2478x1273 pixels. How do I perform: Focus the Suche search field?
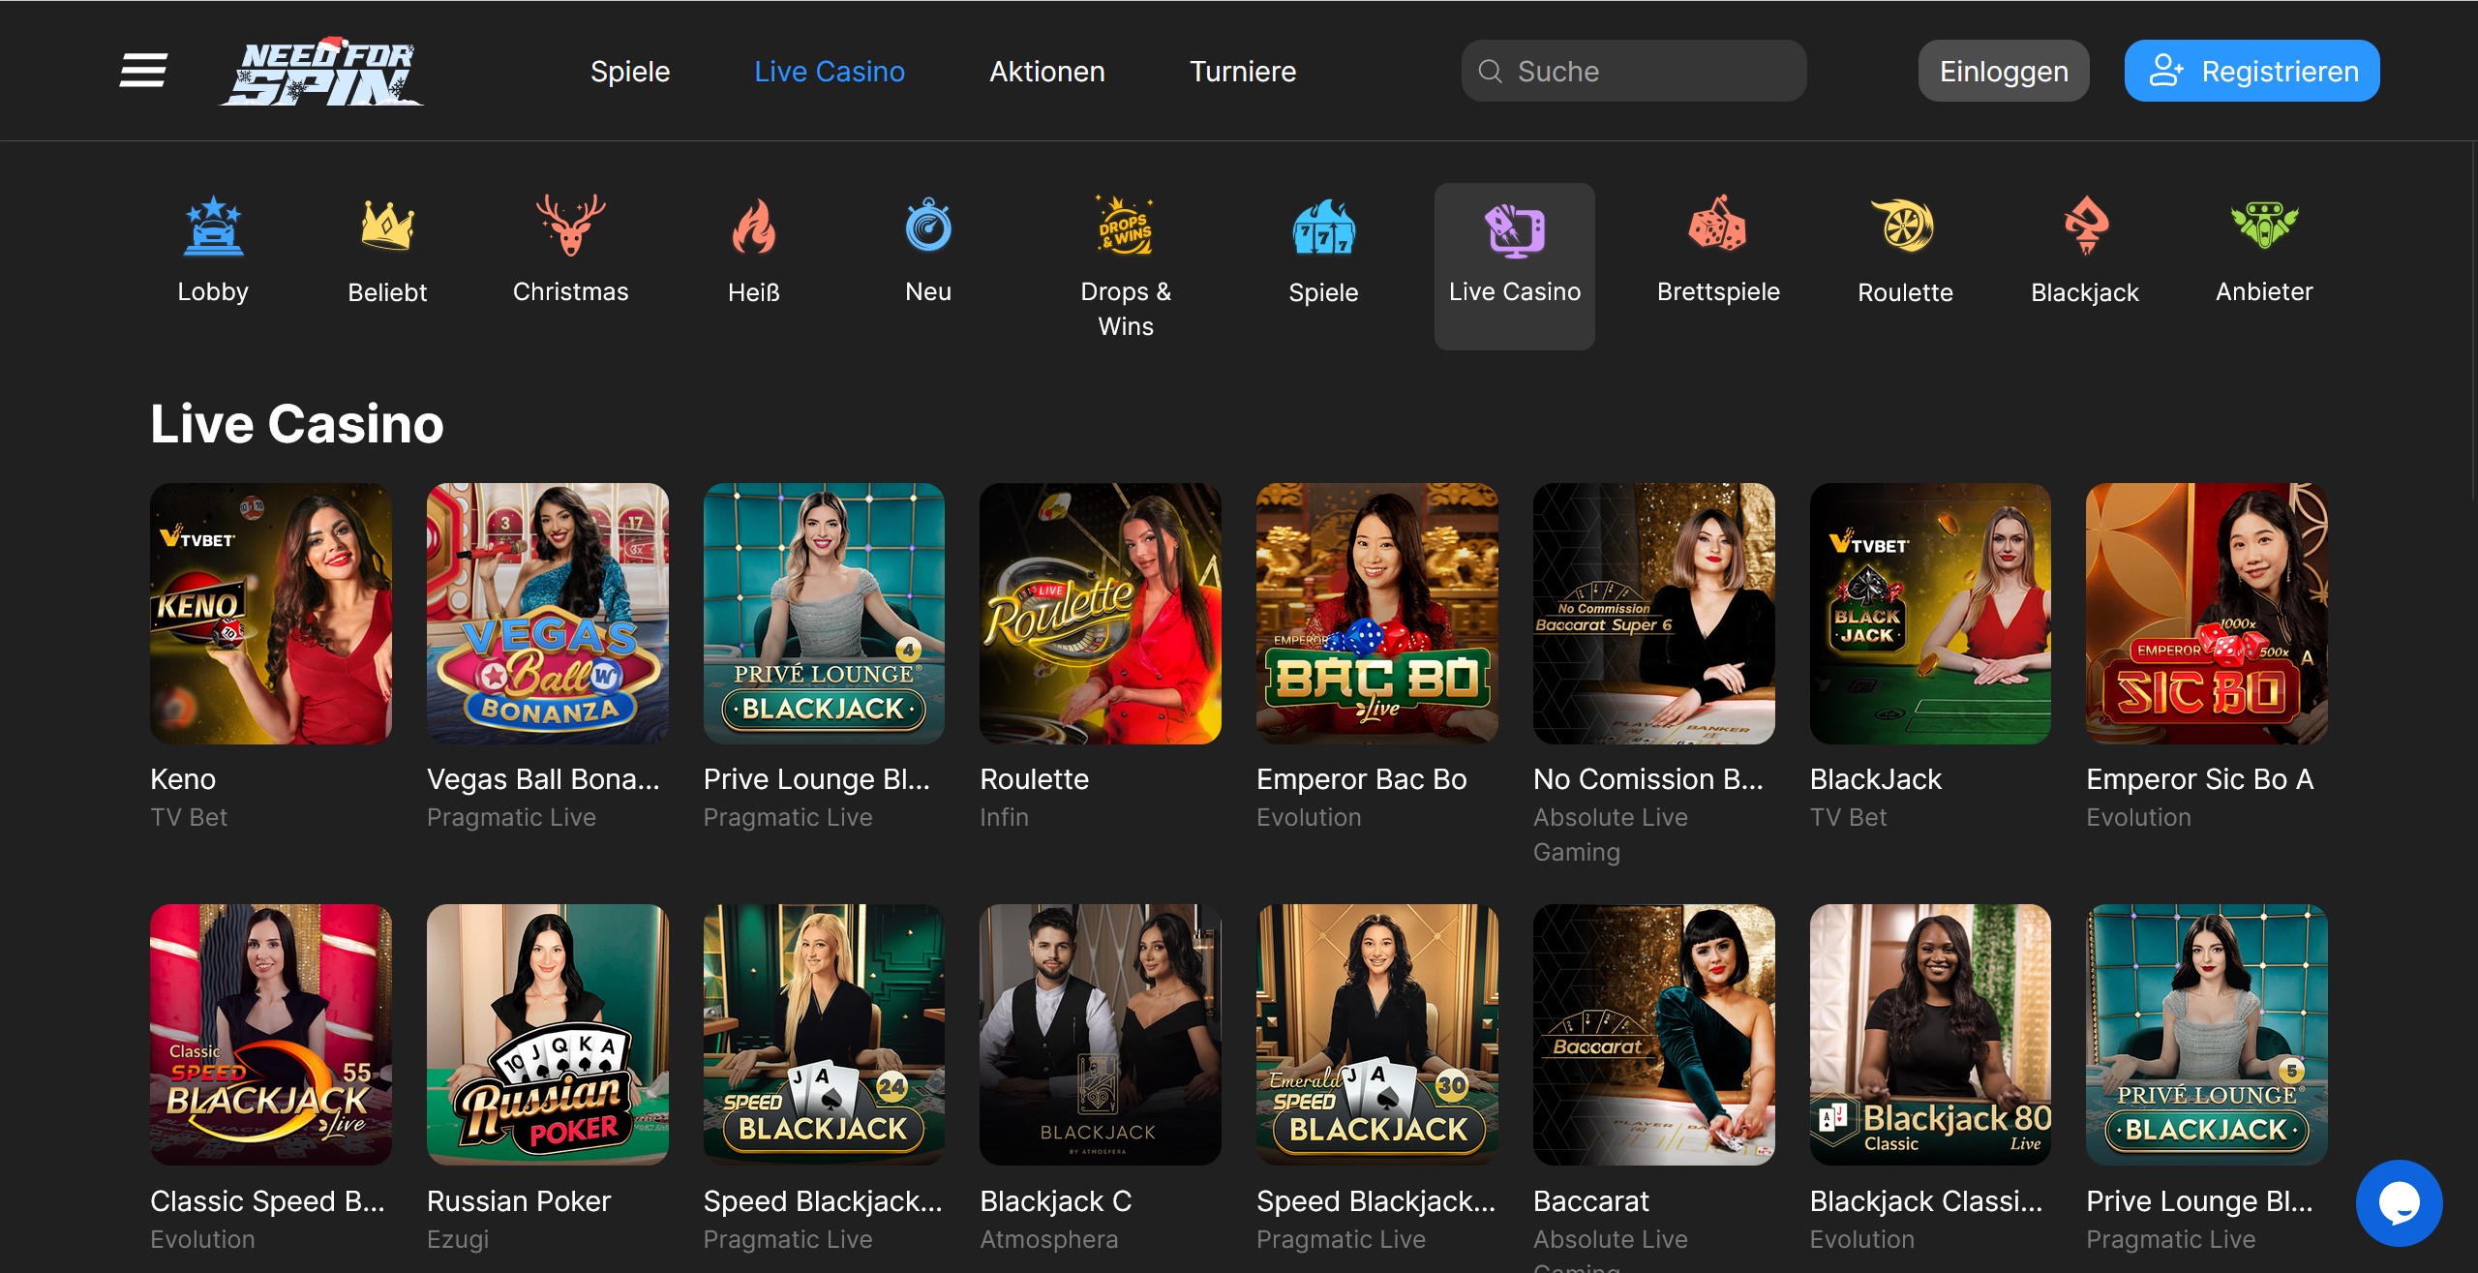pos(1634,71)
